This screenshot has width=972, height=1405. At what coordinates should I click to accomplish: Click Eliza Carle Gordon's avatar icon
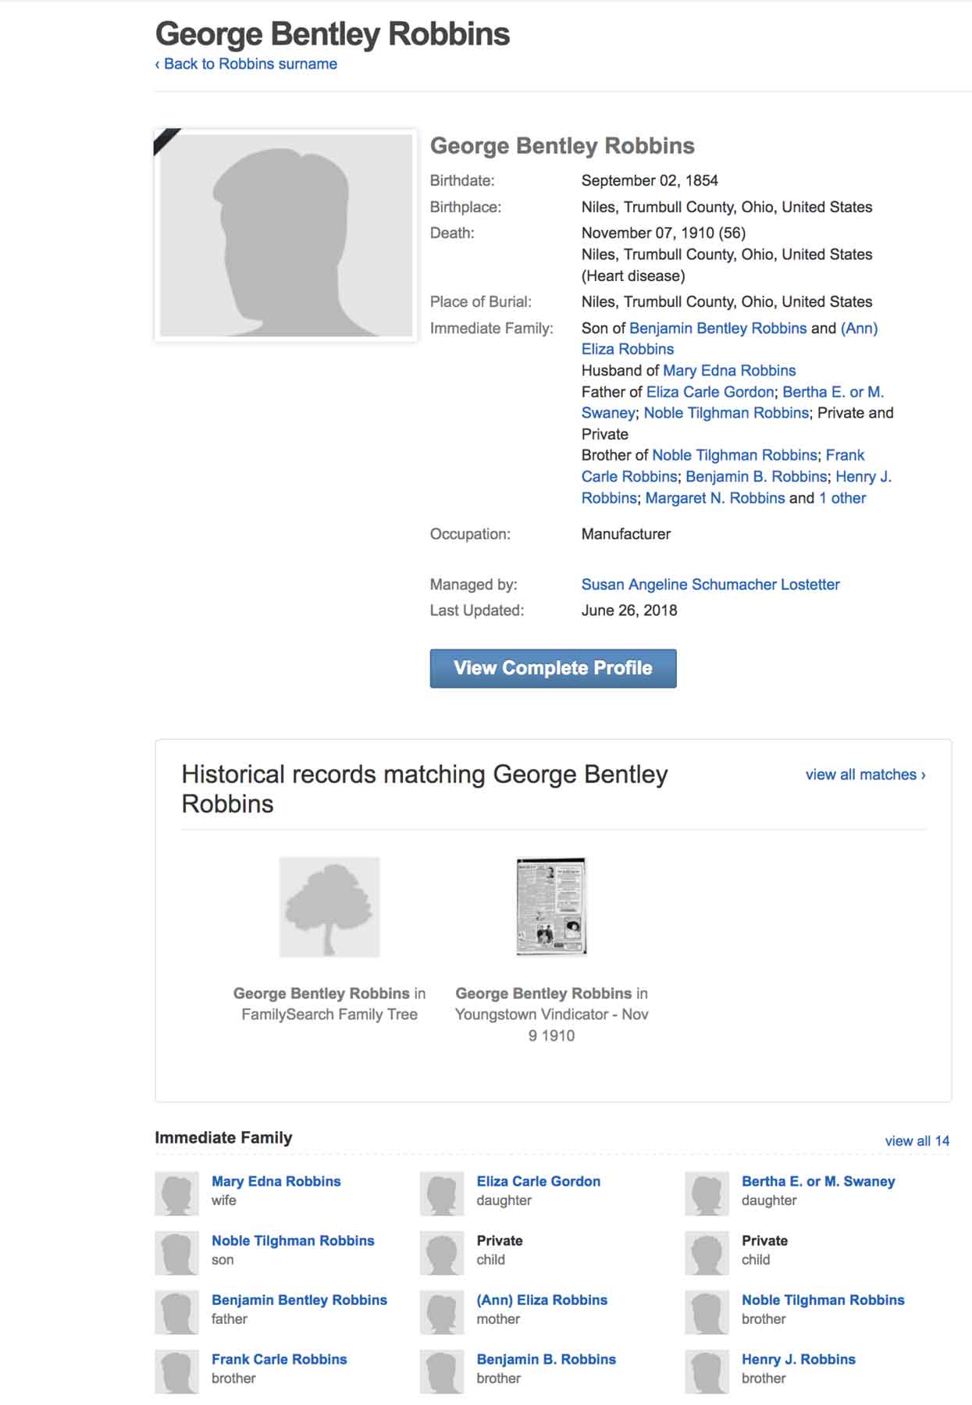tap(442, 1193)
